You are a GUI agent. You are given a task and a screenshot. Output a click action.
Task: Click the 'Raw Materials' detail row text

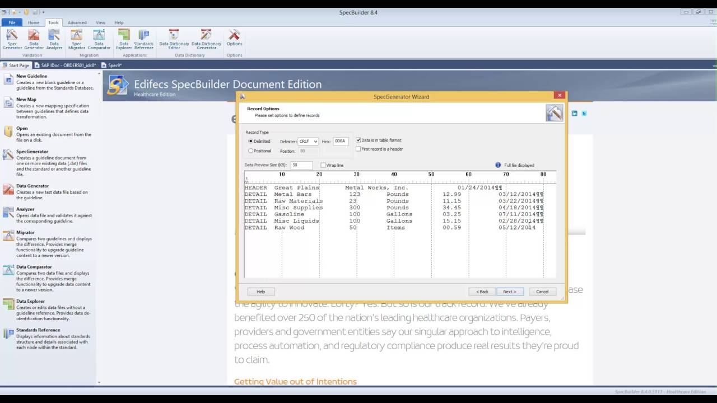click(299, 201)
